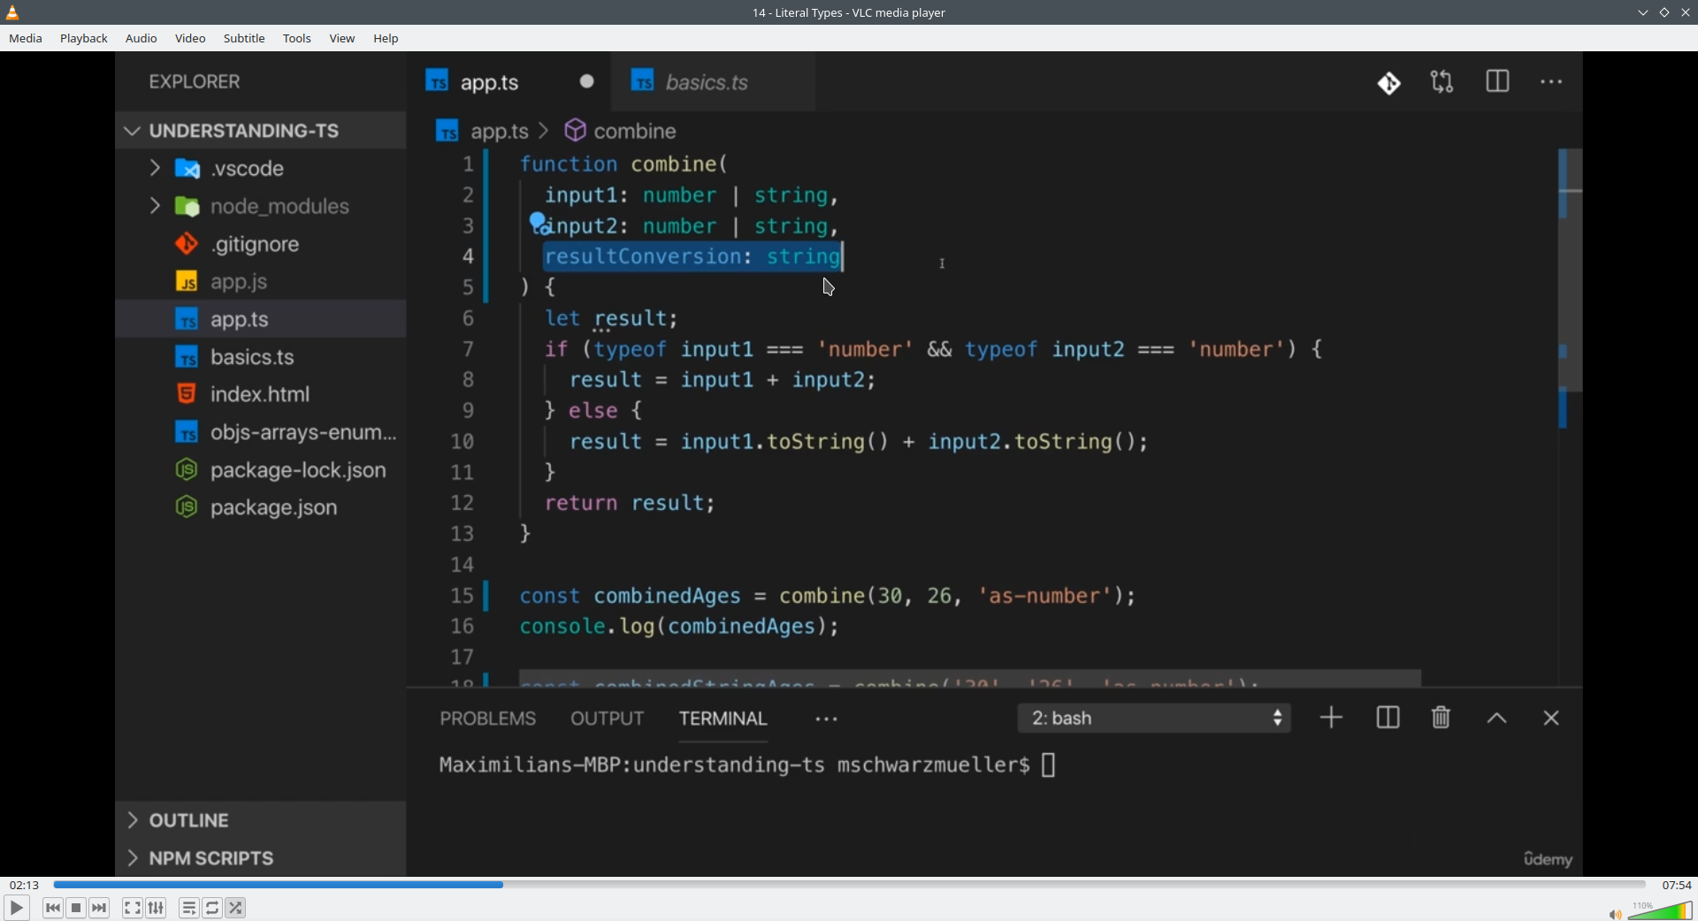The image size is (1698, 921).
Task: Expand the node_modules folder
Action: [x=155, y=206]
